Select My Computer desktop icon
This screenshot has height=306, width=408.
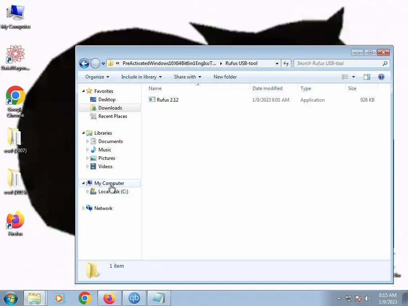[16, 17]
